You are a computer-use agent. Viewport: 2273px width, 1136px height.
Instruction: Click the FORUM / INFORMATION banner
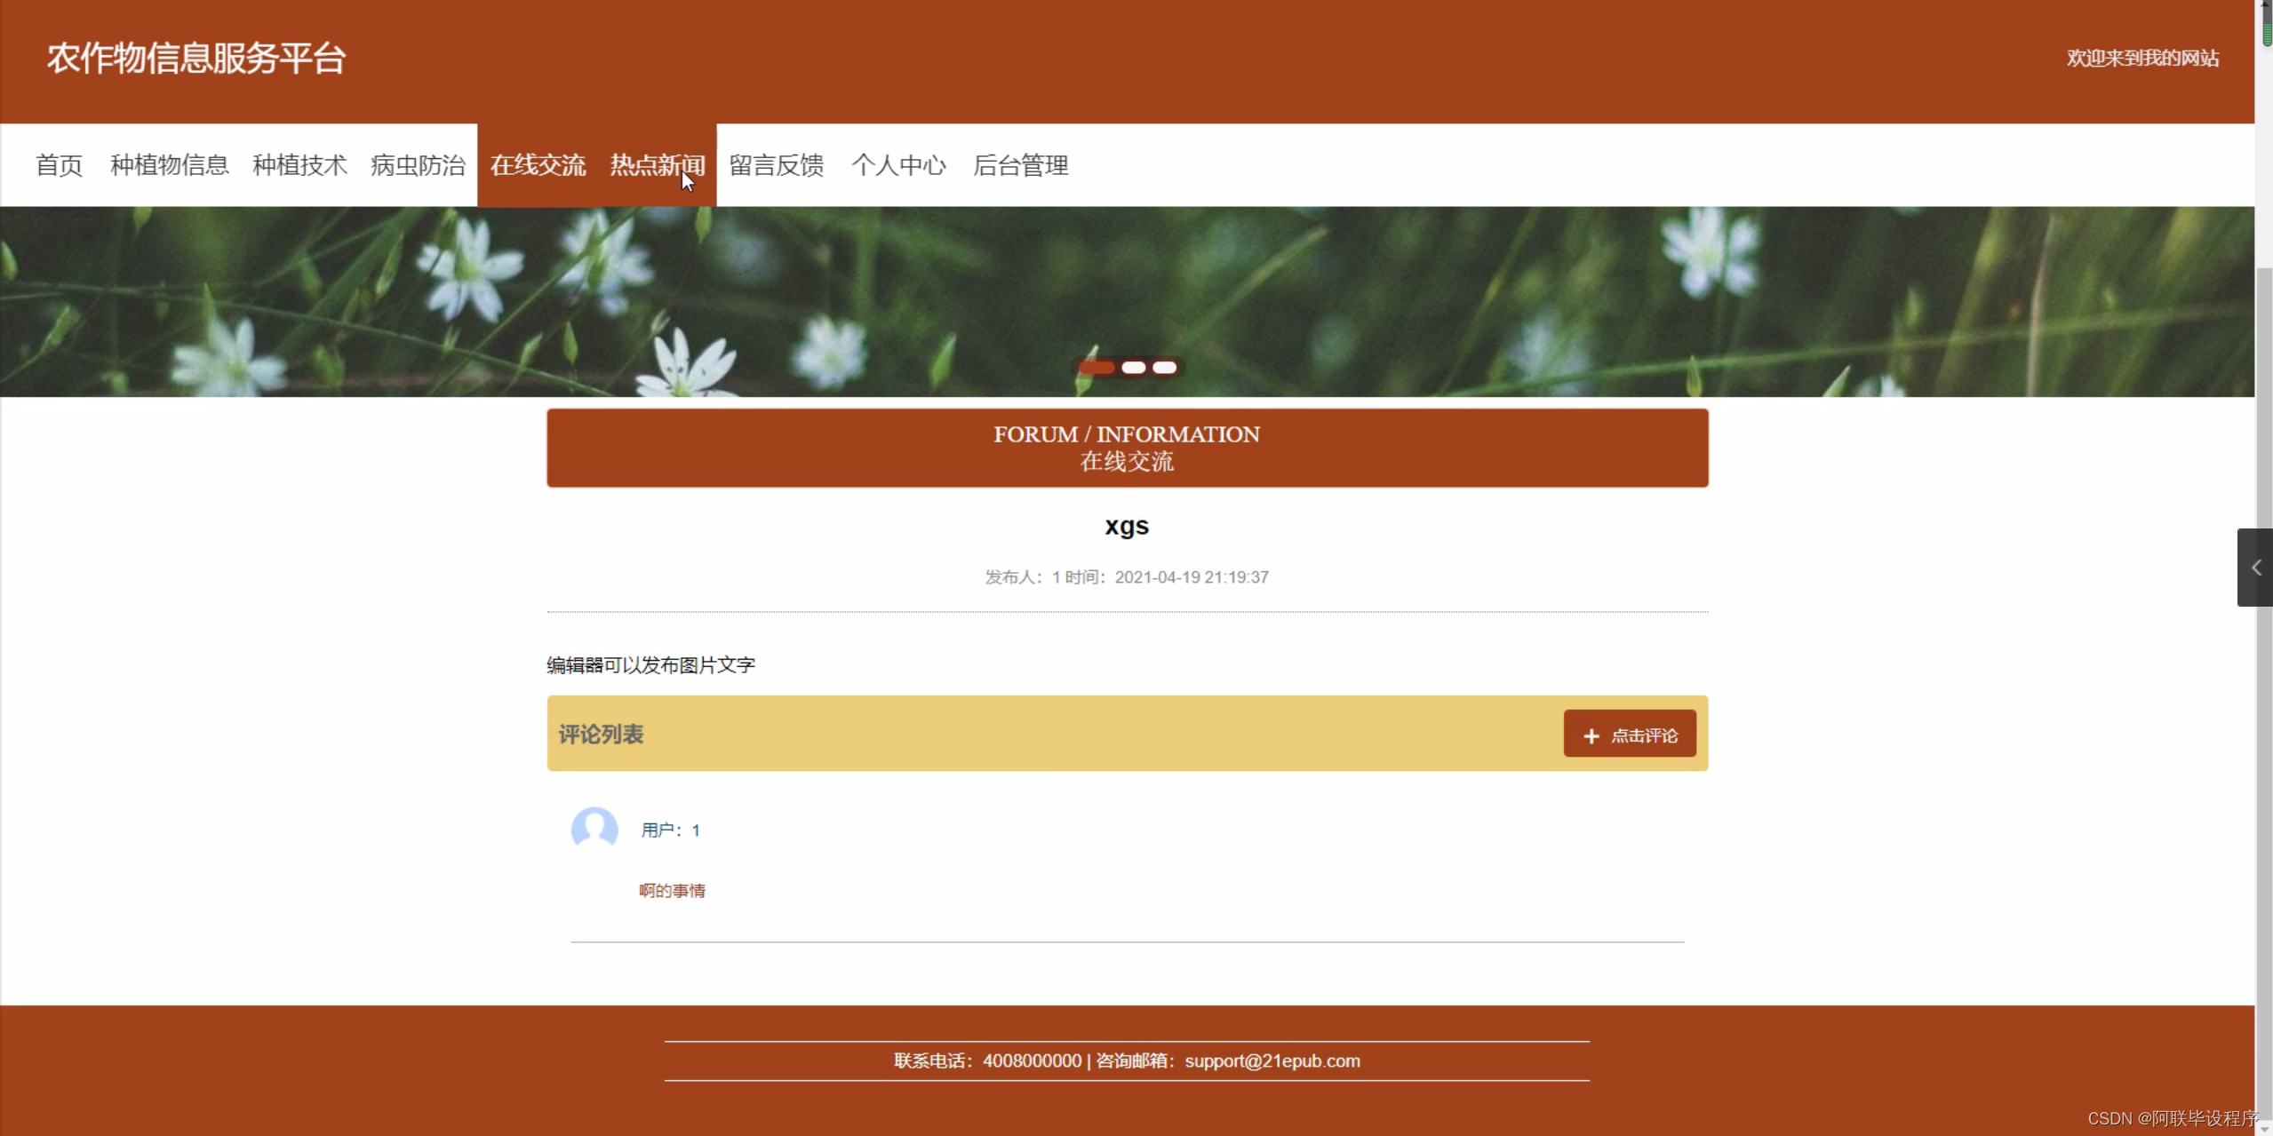[x=1126, y=448]
